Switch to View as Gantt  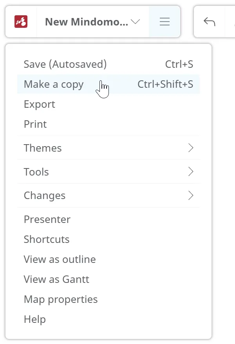[x=56, y=279]
